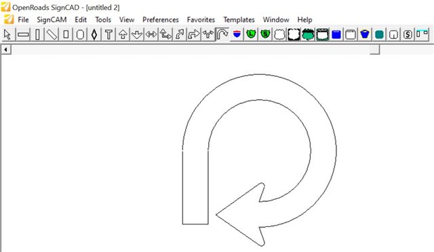Open the Templates menu
The image size is (434, 252).
coord(239,20)
